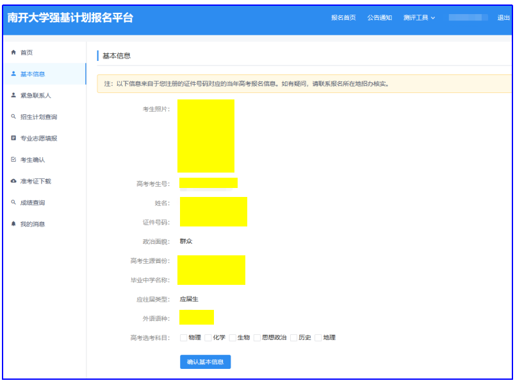This screenshot has width=515, height=383.
Task: Click 报名首页 in top navigation
Action: 343,18
